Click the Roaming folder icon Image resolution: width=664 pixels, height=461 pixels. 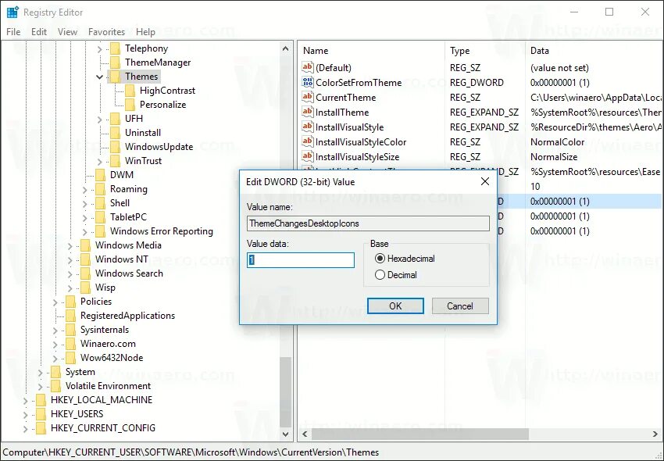[100, 189]
